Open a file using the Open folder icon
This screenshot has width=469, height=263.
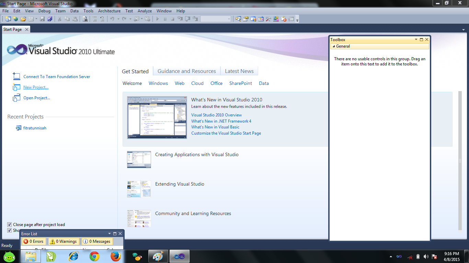pos(23,19)
